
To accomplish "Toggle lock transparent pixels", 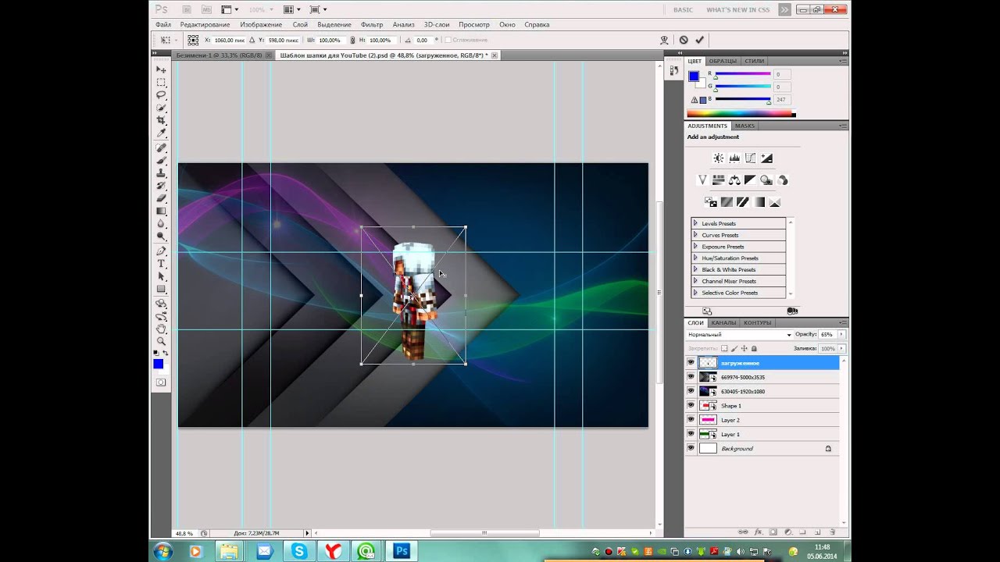I will tap(724, 349).
